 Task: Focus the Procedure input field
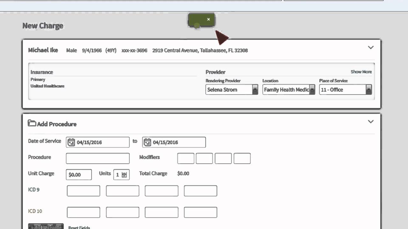coord(98,158)
